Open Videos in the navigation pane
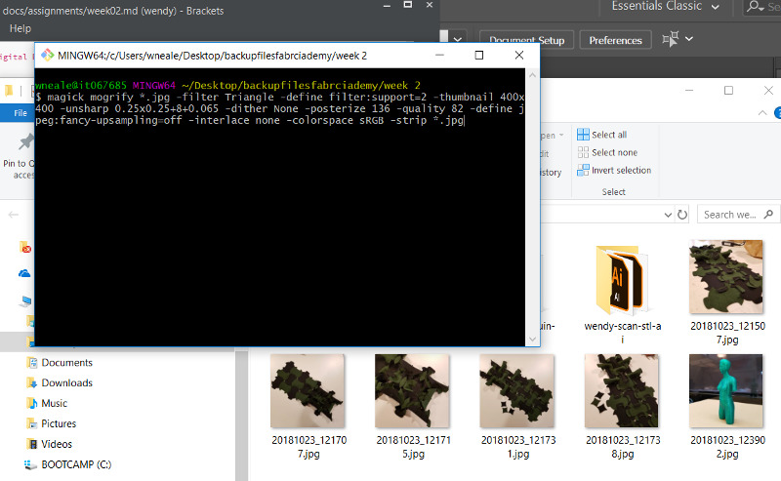The width and height of the screenshot is (781, 481). 57,444
